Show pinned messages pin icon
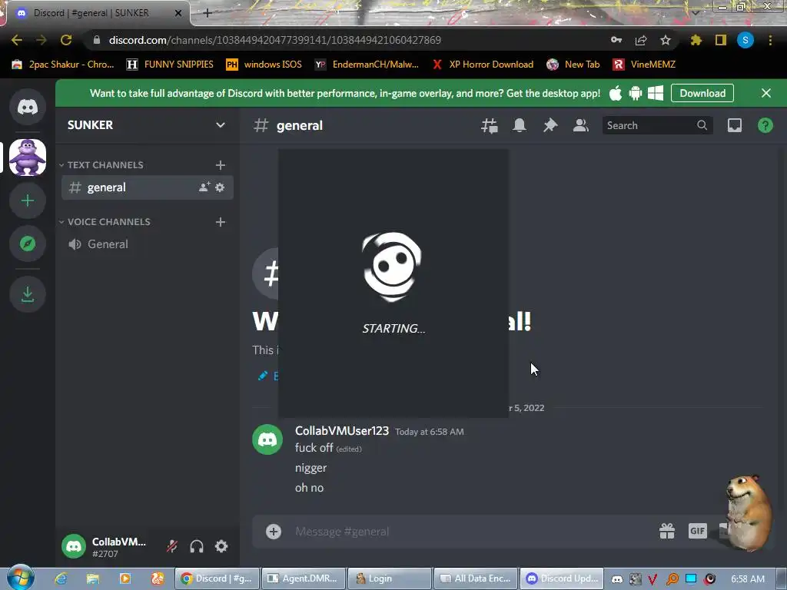Viewport: 787px width, 590px height. click(x=550, y=125)
